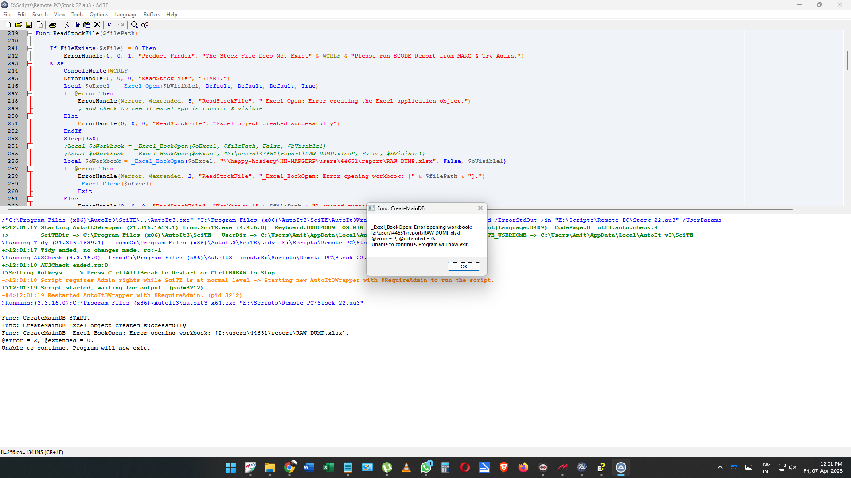This screenshot has width=851, height=478.
Task: Open Find with the magnifier icon
Action: 134,25
